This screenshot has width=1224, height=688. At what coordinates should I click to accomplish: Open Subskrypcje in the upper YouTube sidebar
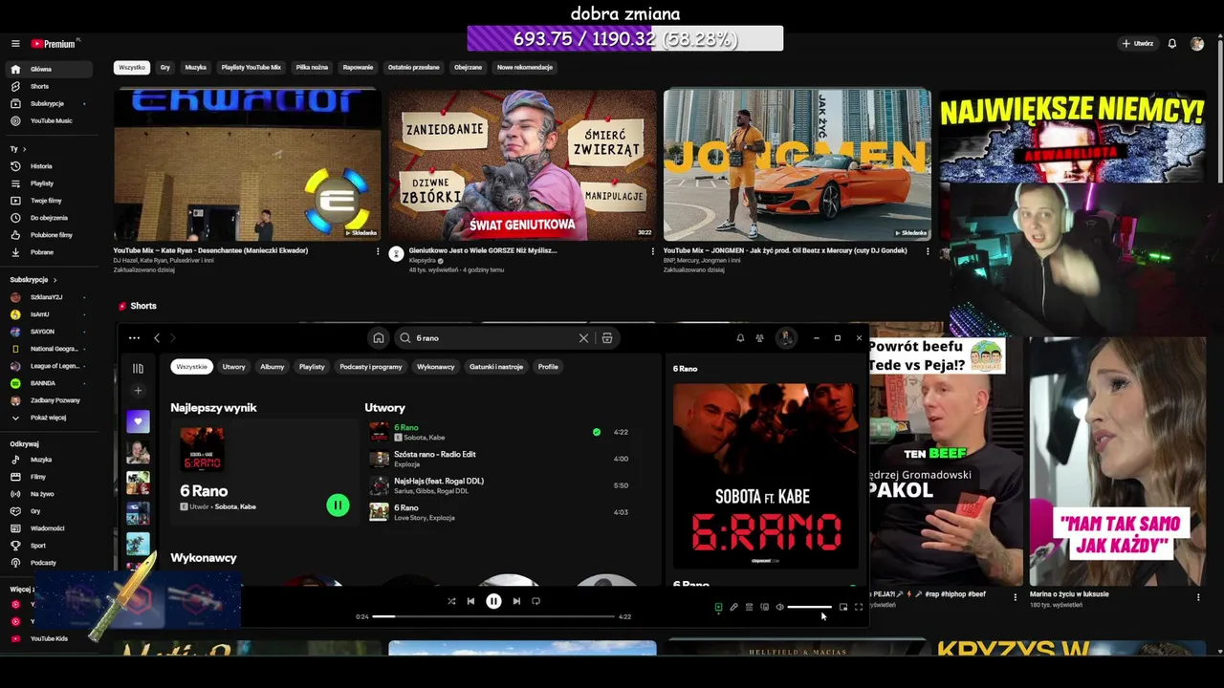pos(48,103)
